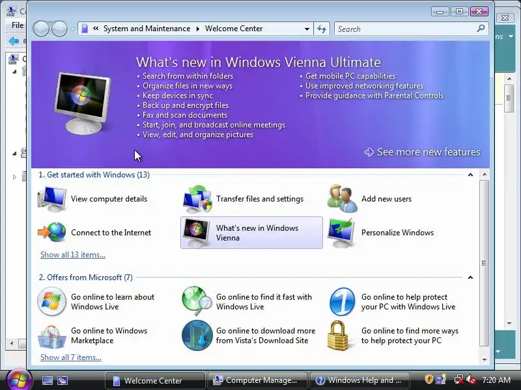The width and height of the screenshot is (521, 390).
Task: Click the Control Panel icon in address bar
Action: [85, 29]
